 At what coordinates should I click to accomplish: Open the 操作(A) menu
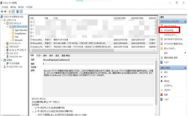tap(13, 7)
